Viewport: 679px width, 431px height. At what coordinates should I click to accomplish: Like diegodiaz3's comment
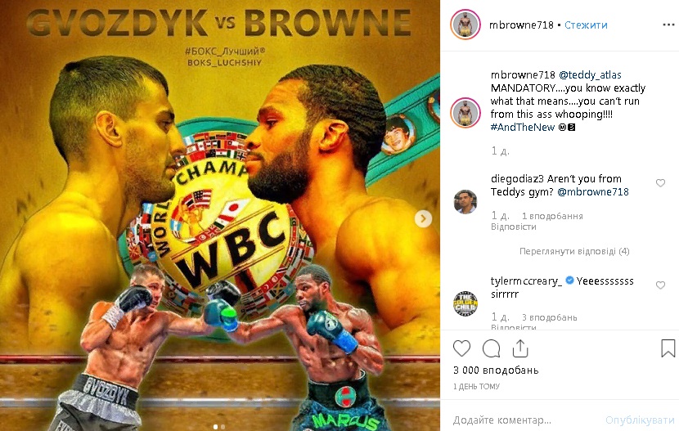(x=660, y=183)
